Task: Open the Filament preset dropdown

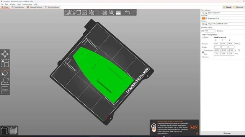Action: coord(223,18)
